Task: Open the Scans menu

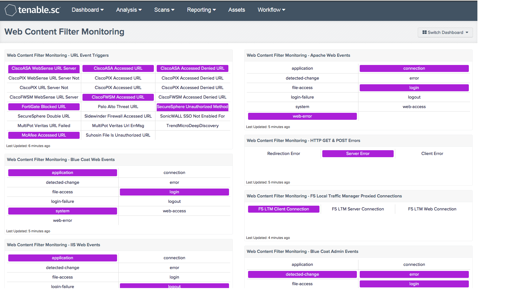Action: click(x=164, y=10)
